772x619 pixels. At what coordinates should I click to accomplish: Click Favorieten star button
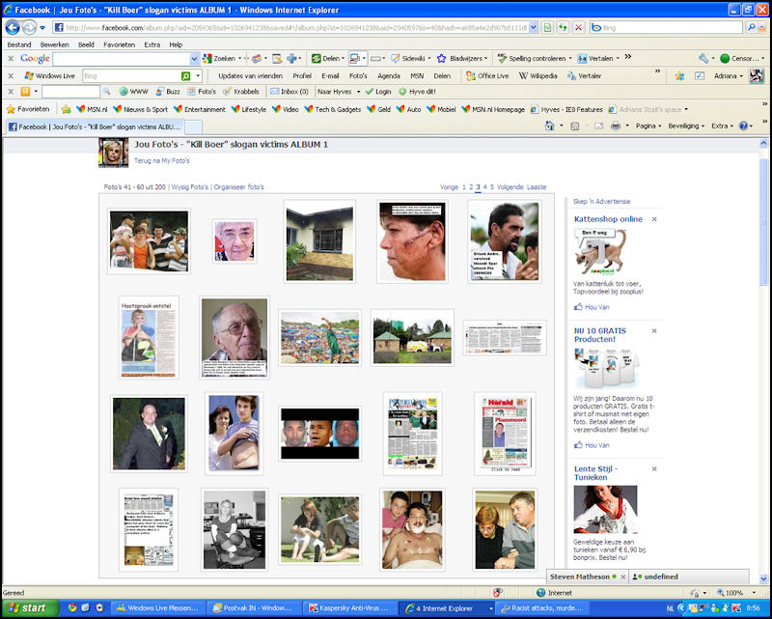[28, 109]
